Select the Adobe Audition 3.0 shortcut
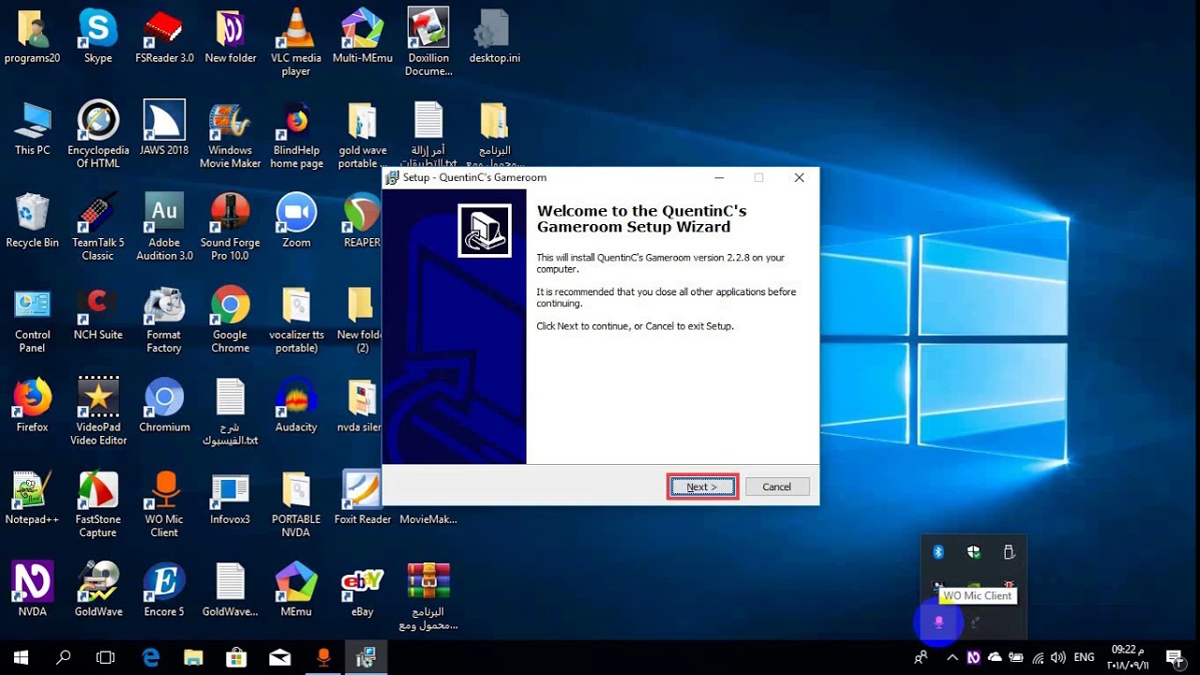The width and height of the screenshot is (1200, 675). point(164,228)
